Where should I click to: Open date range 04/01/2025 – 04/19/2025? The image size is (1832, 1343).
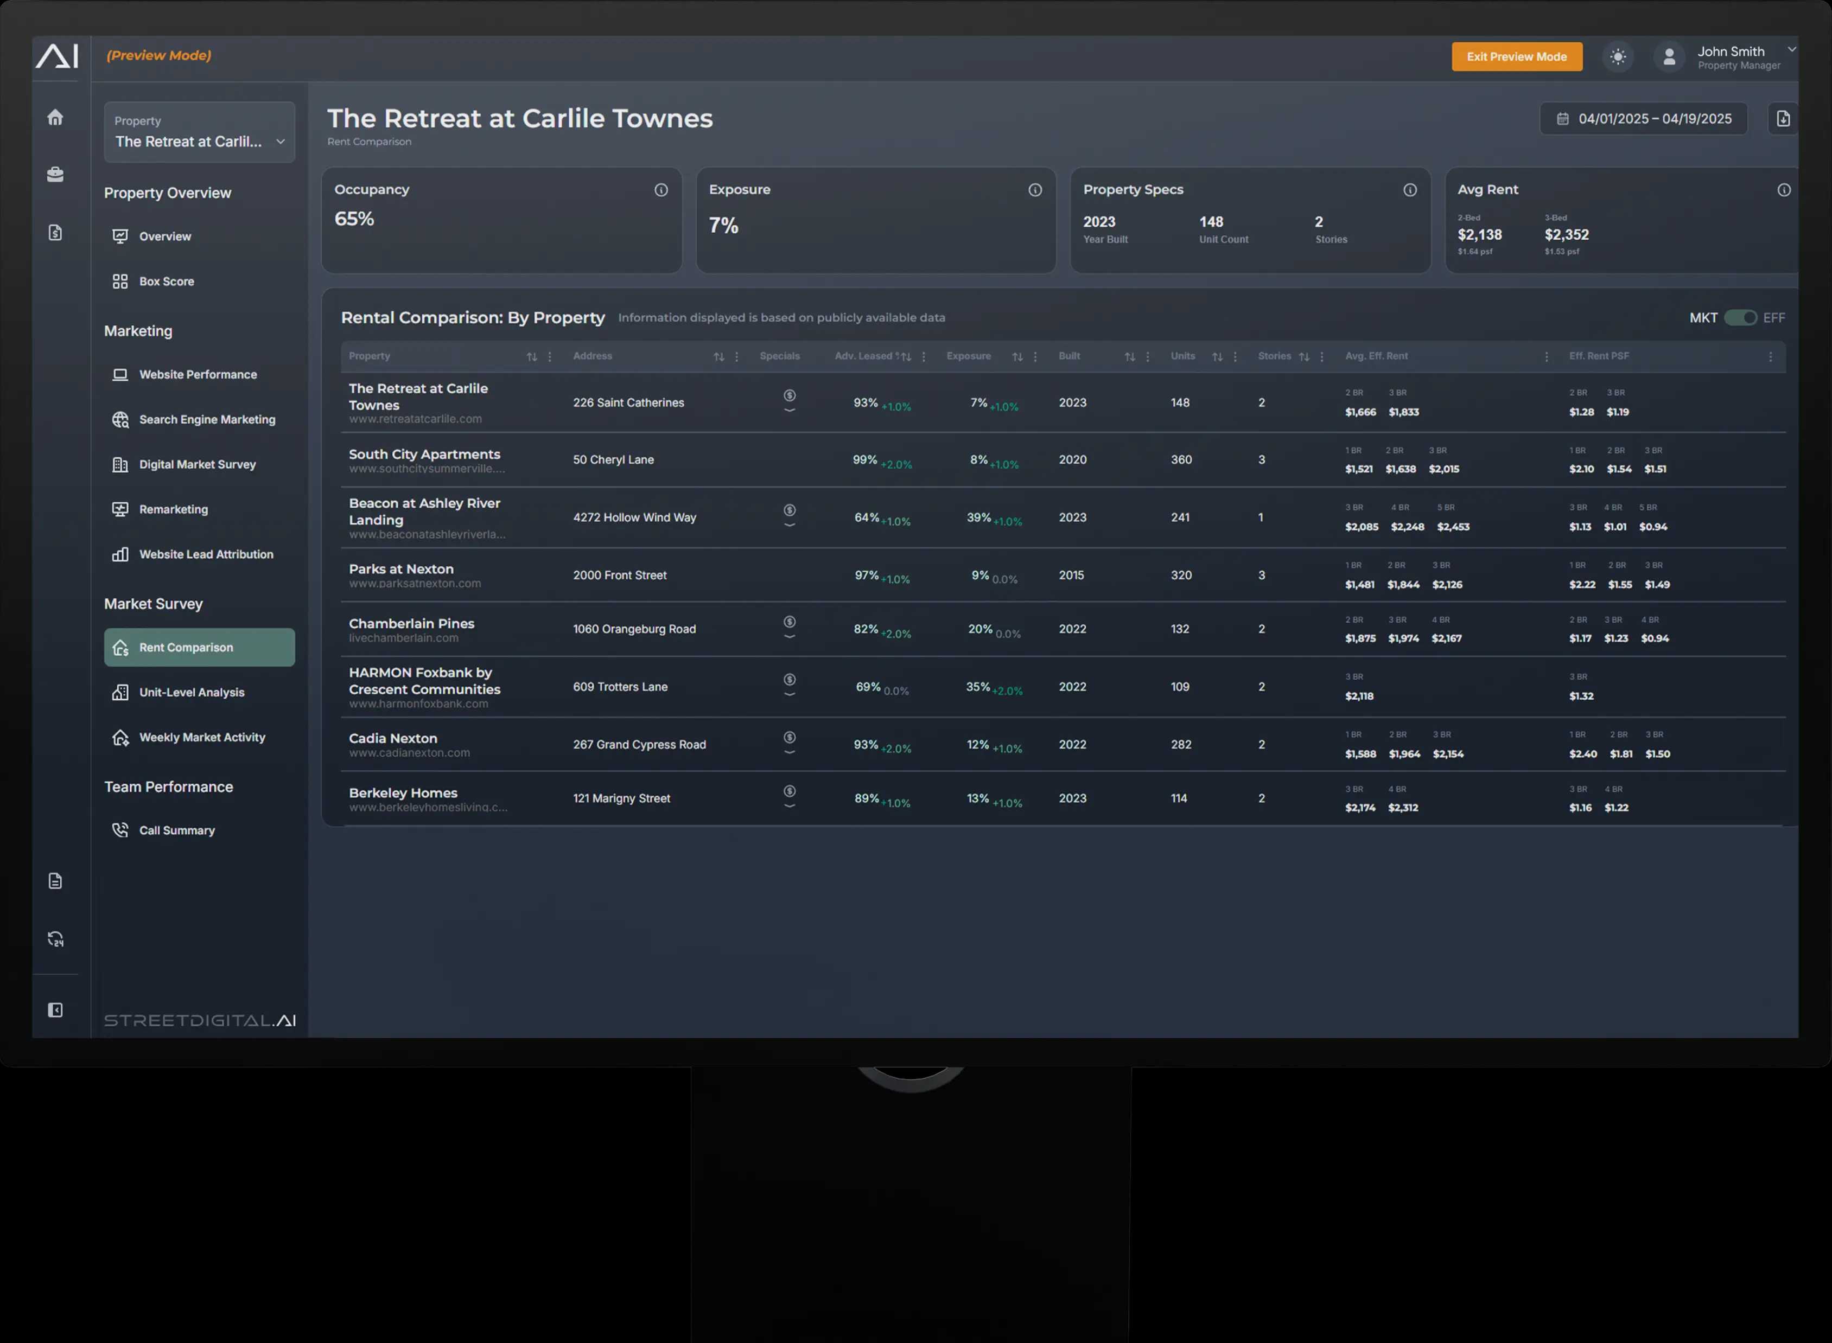point(1643,119)
